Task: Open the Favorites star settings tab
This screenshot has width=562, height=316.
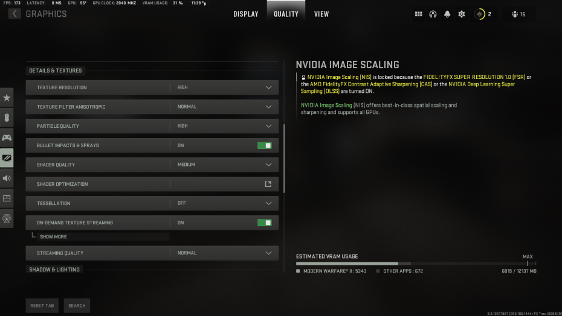Action: tap(7, 98)
